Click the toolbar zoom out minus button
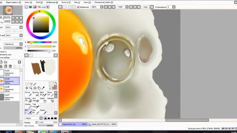This screenshot has height=133, width=237. click(106, 7)
